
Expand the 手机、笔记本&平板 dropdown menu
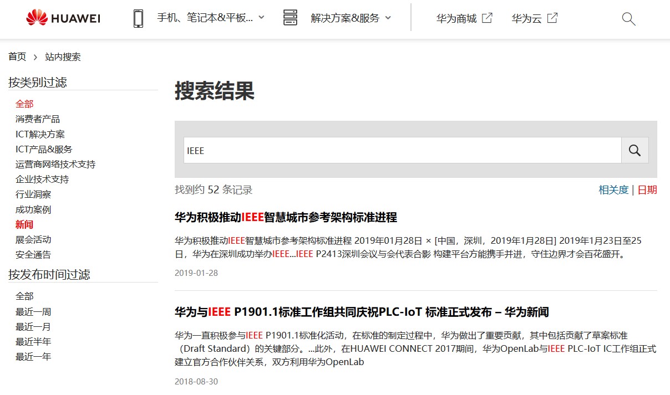click(x=261, y=18)
